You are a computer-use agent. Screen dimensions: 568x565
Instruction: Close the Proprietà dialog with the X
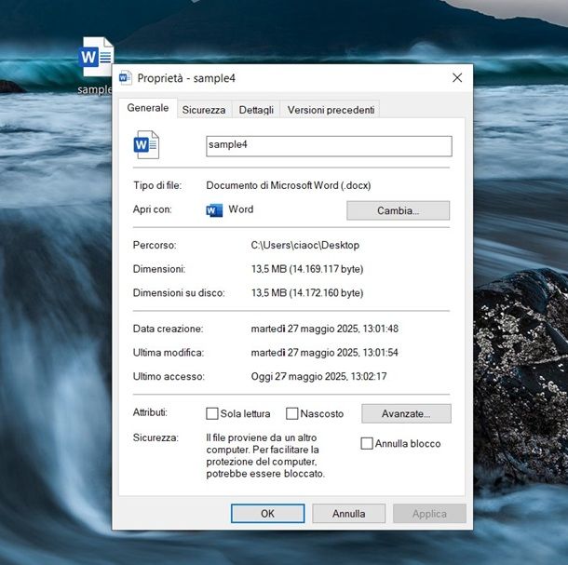(x=456, y=78)
